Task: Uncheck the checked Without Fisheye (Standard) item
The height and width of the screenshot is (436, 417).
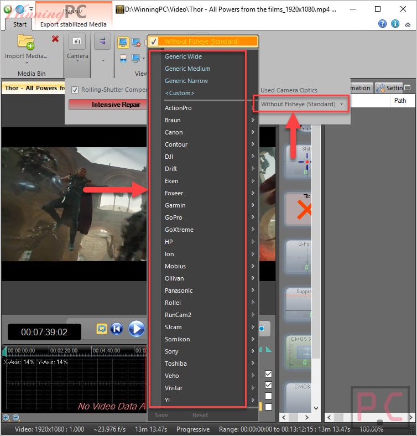Action: click(202, 41)
